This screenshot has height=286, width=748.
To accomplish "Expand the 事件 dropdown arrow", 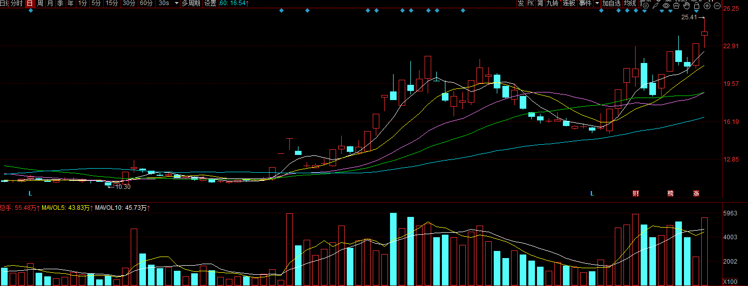I will tap(596, 3).
